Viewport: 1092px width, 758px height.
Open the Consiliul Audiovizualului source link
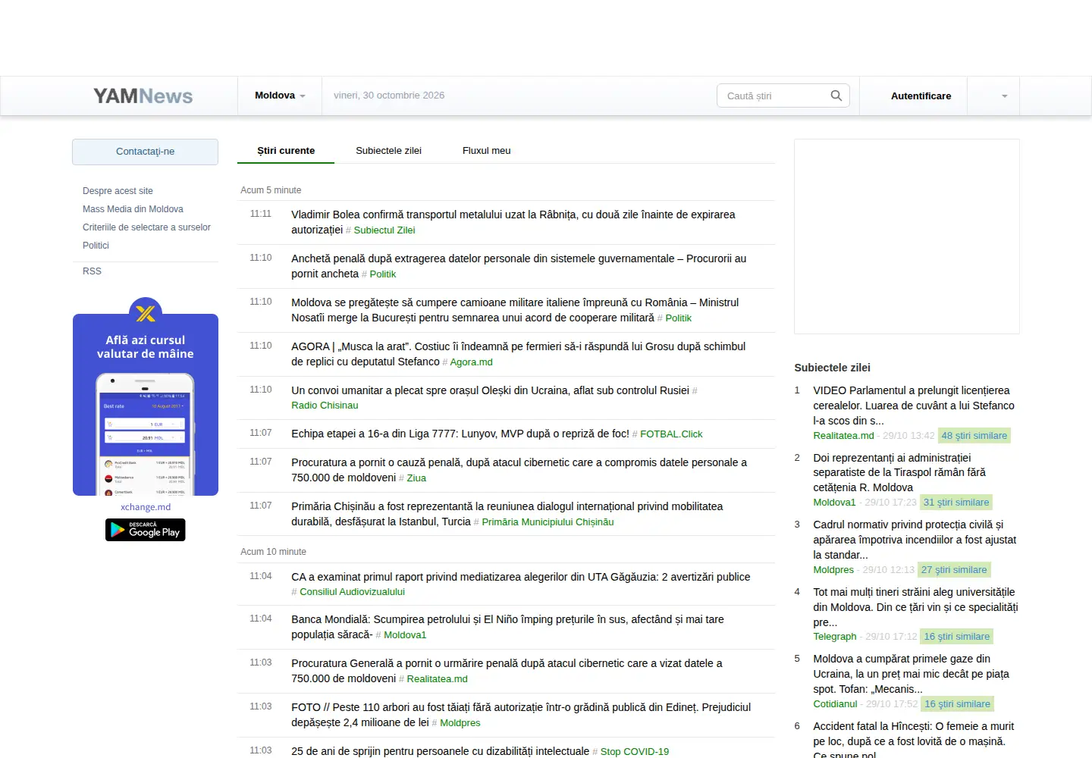(352, 592)
